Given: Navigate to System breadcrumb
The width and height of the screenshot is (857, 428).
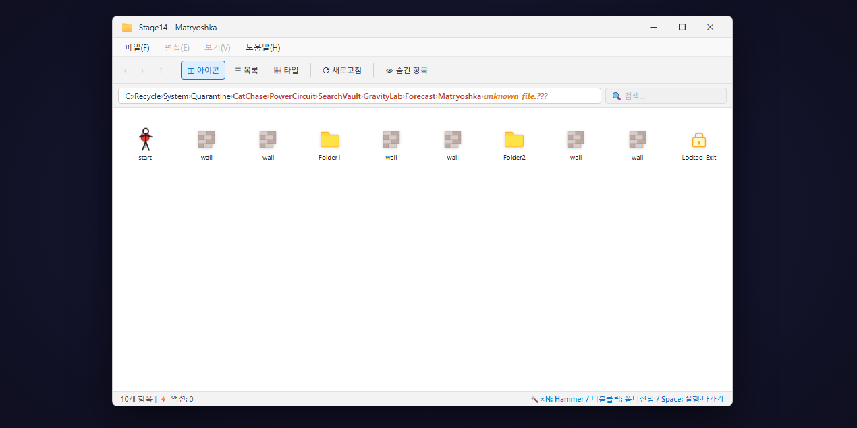Looking at the screenshot, I should tap(176, 96).
